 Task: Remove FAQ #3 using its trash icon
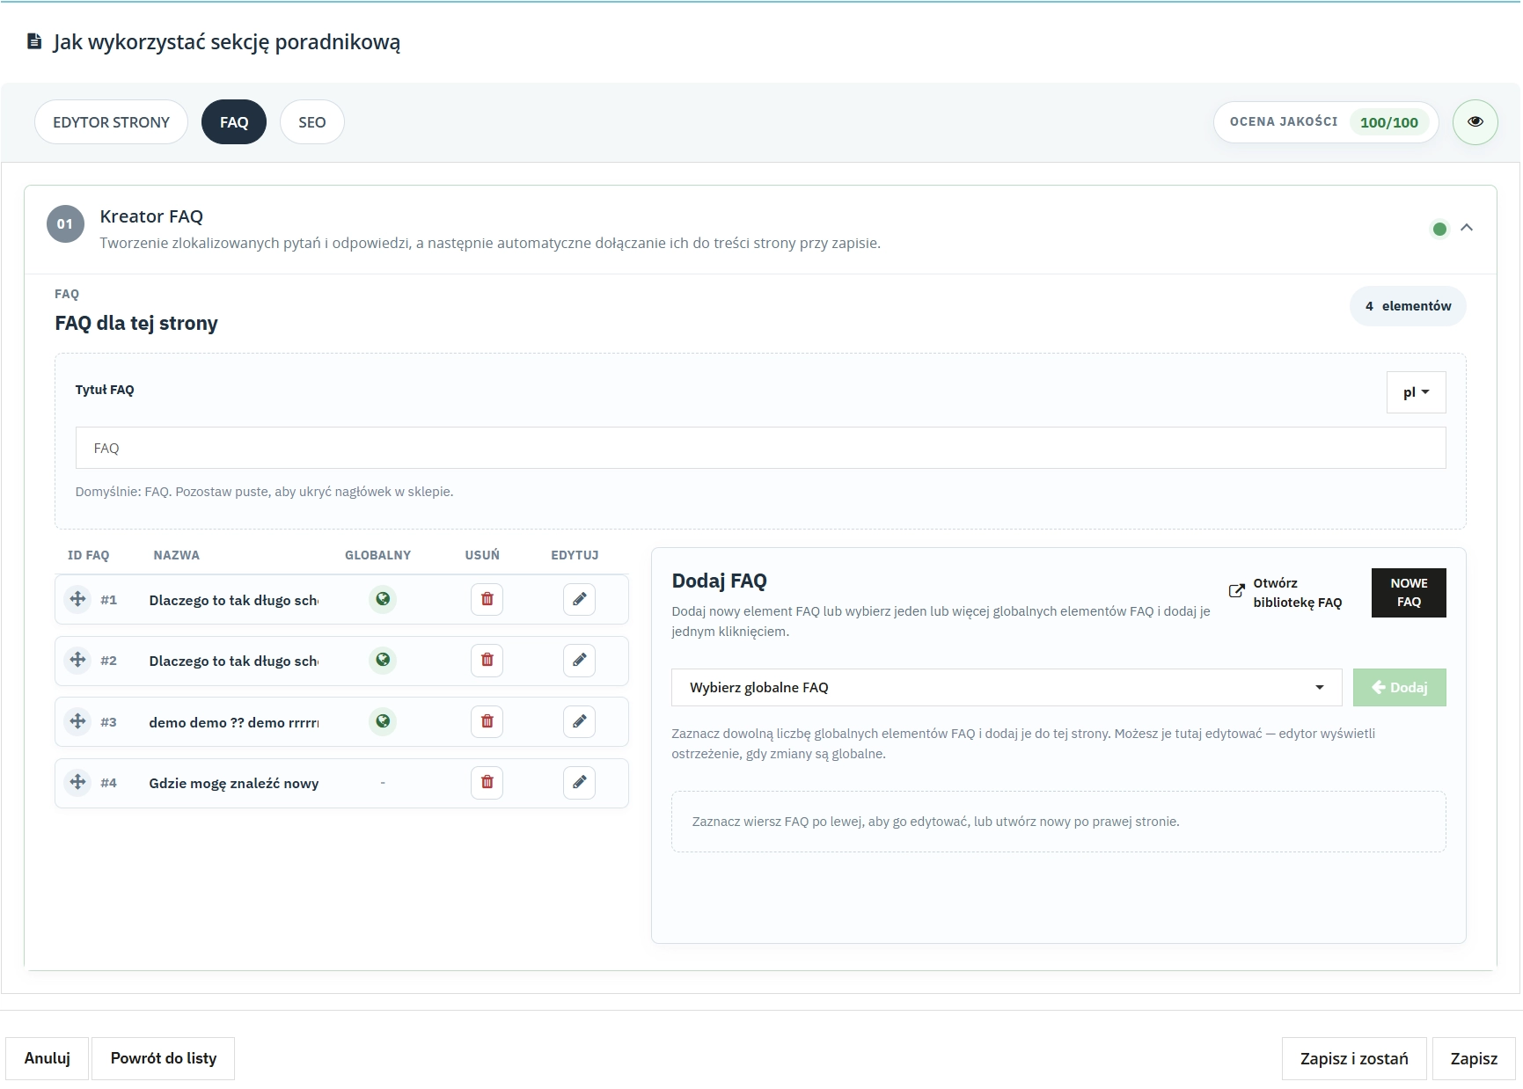[x=487, y=721]
